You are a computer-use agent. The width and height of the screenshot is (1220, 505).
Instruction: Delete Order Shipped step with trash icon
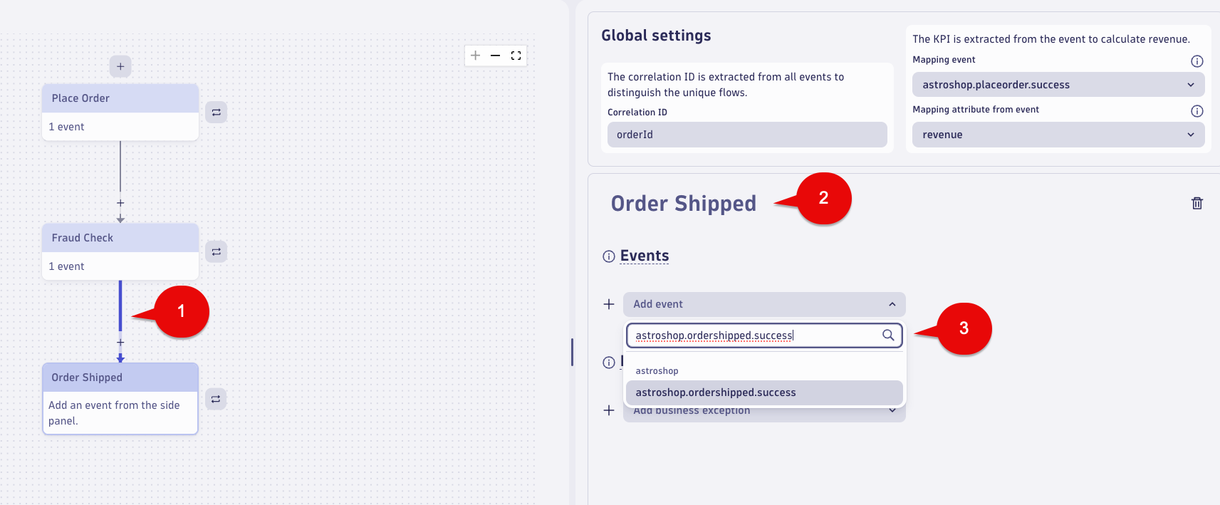click(1197, 204)
